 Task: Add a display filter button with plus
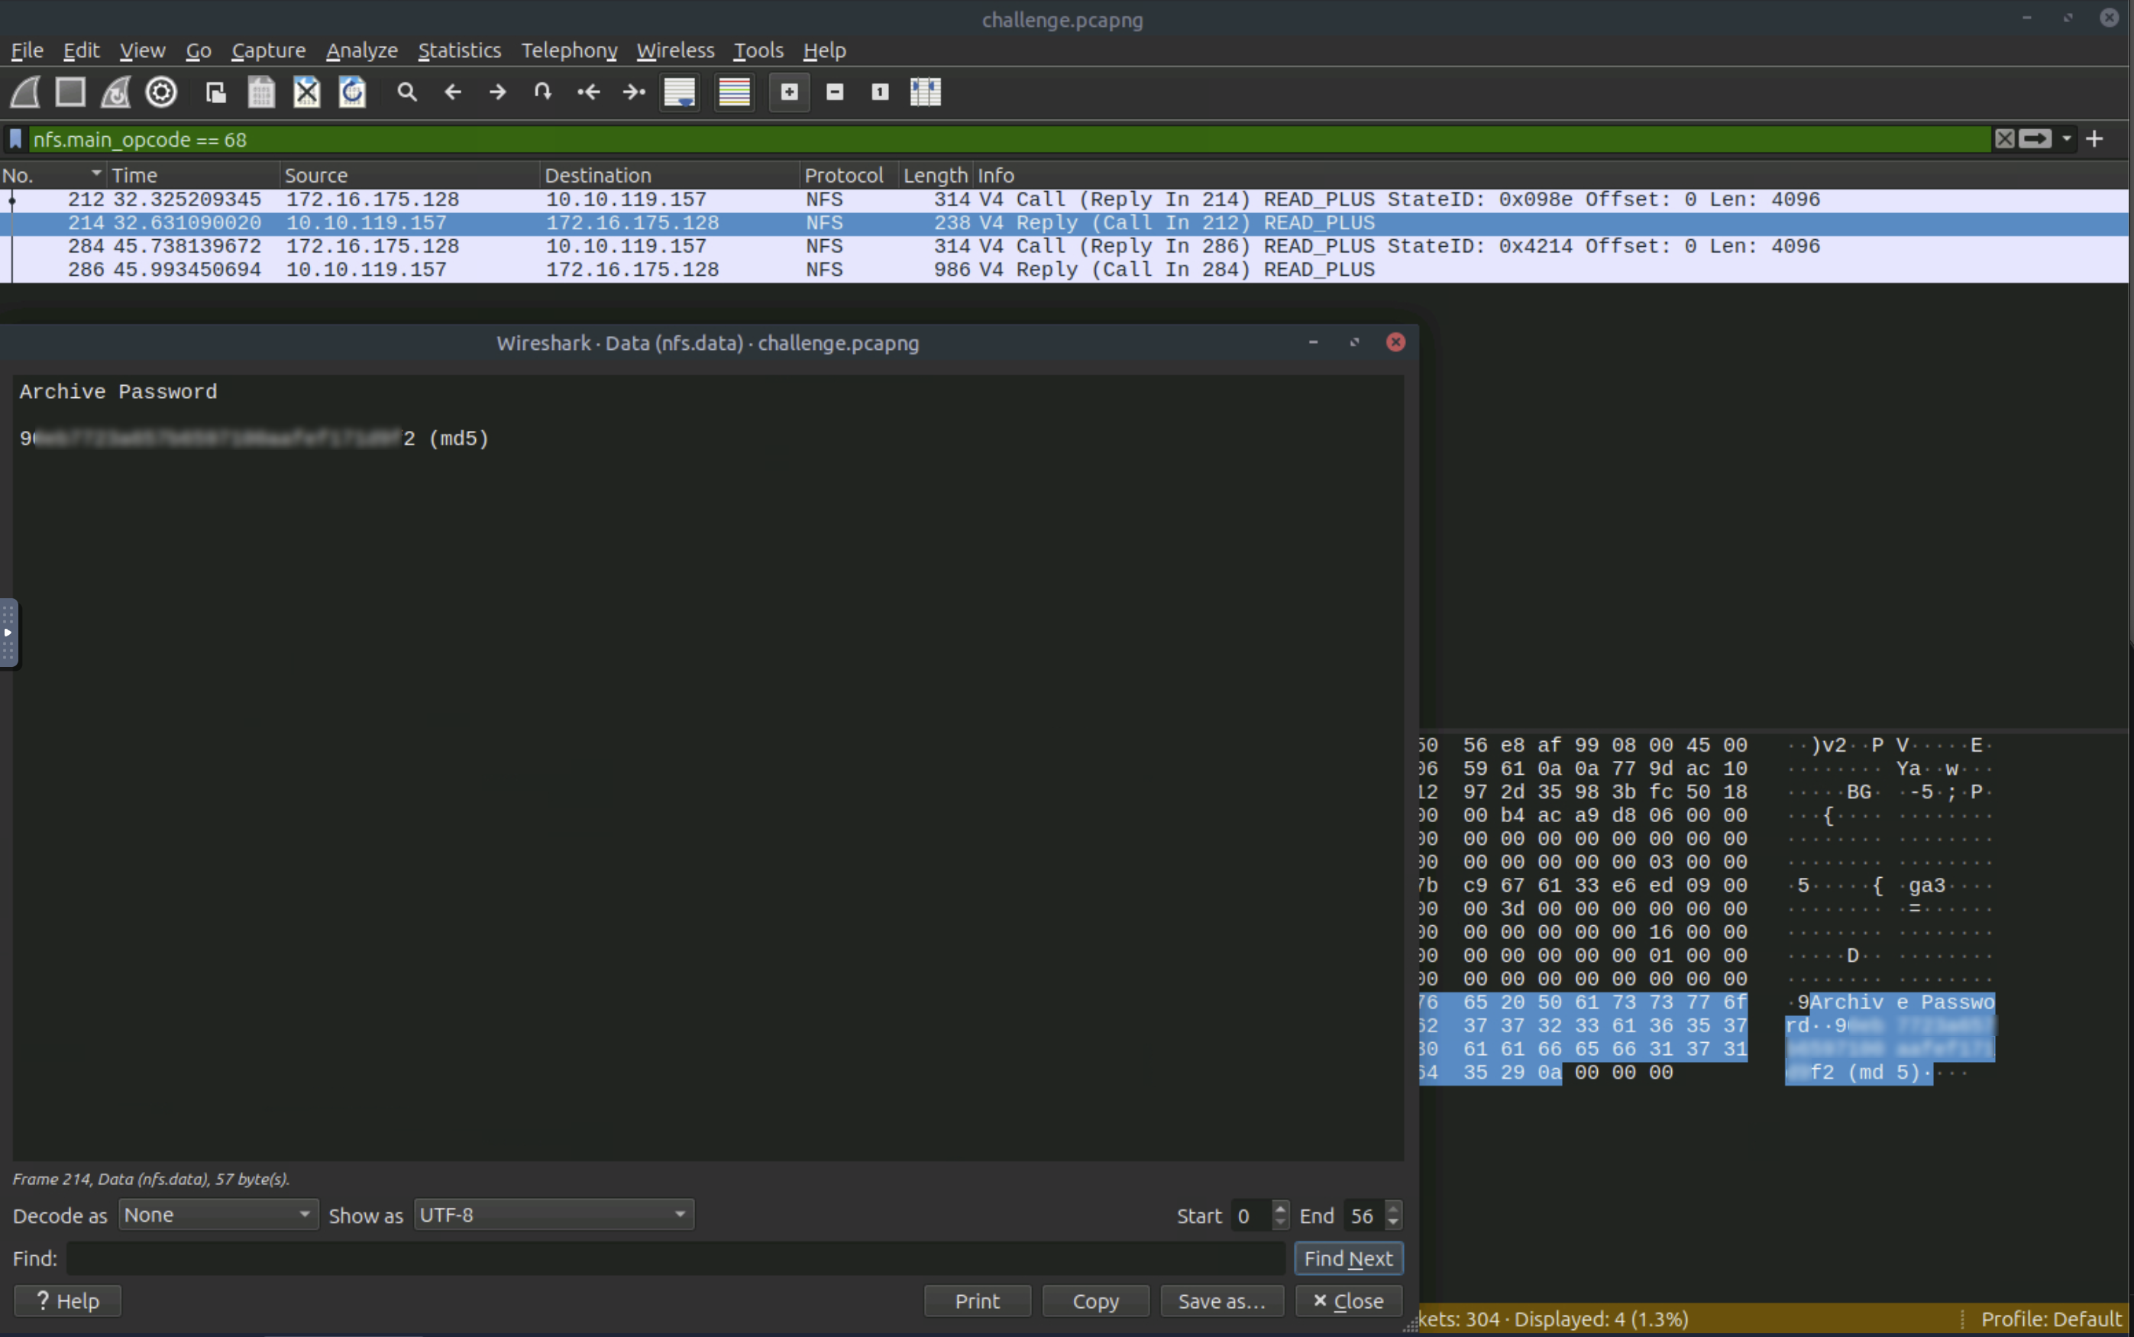pyautogui.click(x=2094, y=139)
